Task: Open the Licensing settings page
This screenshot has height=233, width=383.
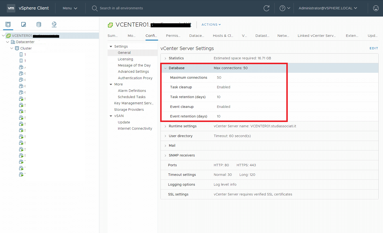Action: (x=125, y=59)
